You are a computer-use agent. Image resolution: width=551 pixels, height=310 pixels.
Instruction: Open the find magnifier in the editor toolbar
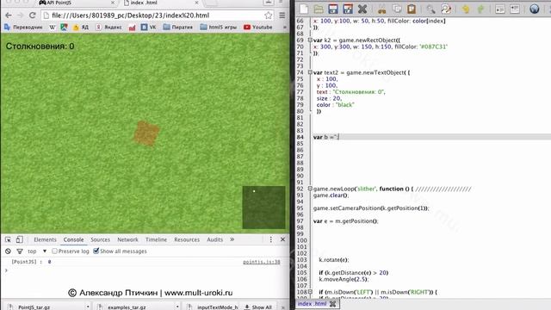[430, 9]
